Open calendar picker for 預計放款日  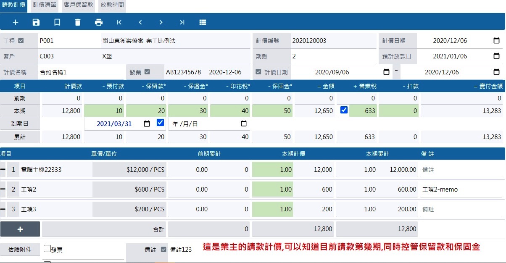tap(496, 56)
